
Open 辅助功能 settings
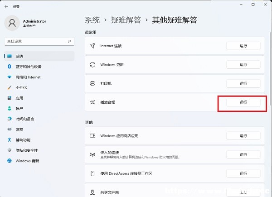[39, 140]
